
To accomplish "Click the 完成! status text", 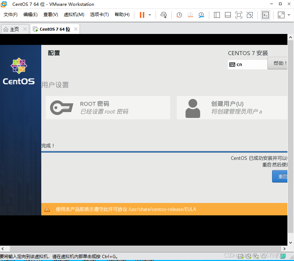I will (48, 146).
